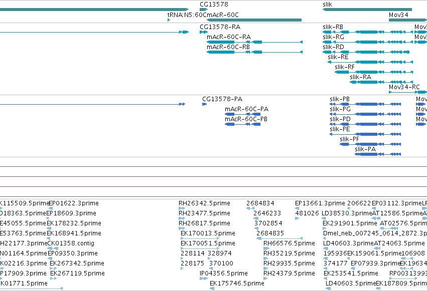Click the RH29935.5prime EST
427x291 pixels.
click(x=266, y=269)
